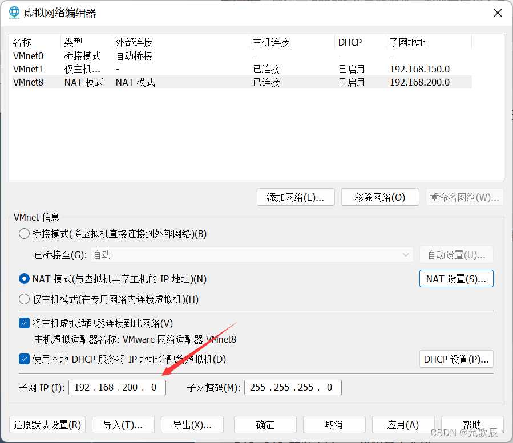The height and width of the screenshot is (443, 513).
Task: Click the 子网掩码 input field
Action: (293, 388)
